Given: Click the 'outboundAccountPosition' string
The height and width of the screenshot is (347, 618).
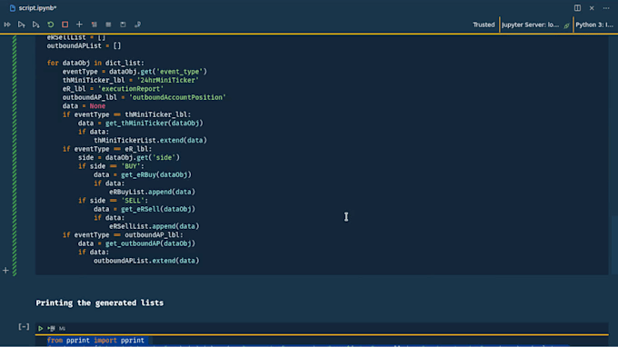Looking at the screenshot, I should 177,97.
